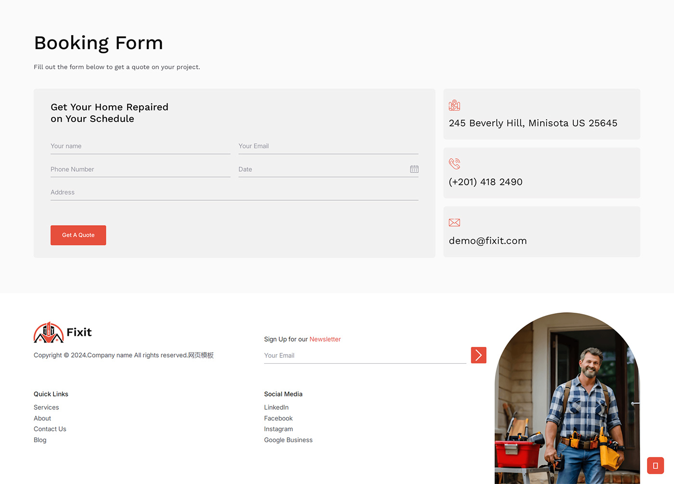Screen dimensions: 674x484
Task: Open the Services quick link
Action: (46, 408)
